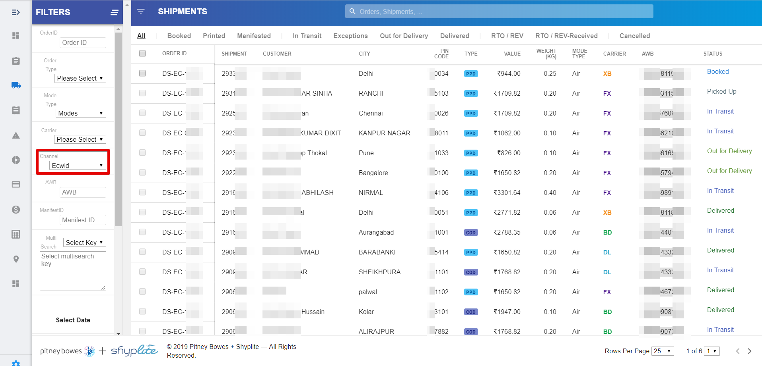Collapse the Filters panel hamburger icon
The image size is (762, 366).
(114, 12)
